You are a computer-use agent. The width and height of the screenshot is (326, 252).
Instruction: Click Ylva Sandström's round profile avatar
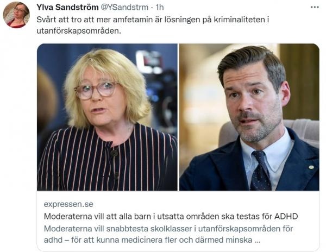pyautogui.click(x=16, y=15)
